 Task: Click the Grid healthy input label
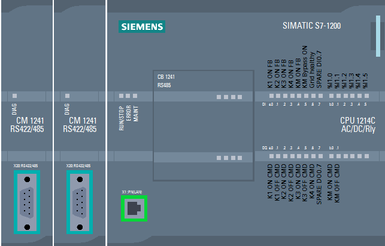[312, 70]
